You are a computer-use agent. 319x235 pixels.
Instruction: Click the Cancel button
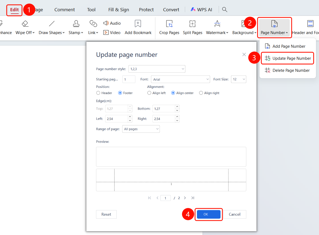point(234,214)
